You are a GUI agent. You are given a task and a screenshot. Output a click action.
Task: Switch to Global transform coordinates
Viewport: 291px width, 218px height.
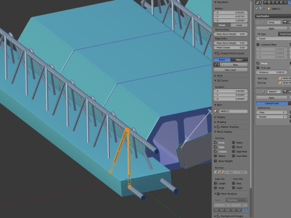tap(222, 25)
